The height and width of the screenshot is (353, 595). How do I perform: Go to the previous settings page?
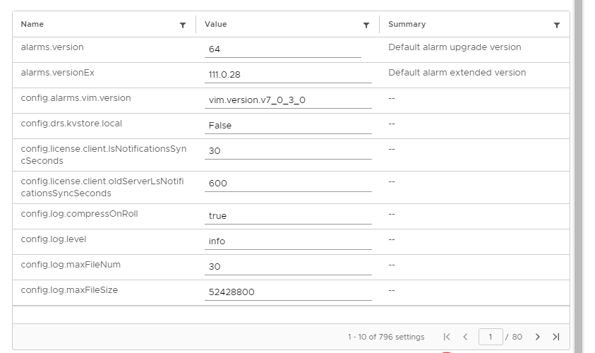[x=465, y=337]
